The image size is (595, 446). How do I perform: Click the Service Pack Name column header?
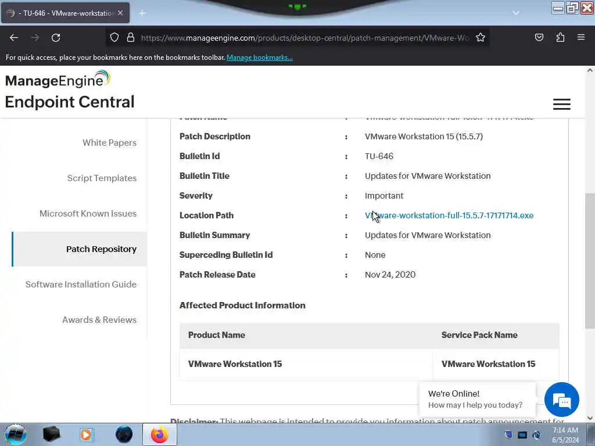479,335
